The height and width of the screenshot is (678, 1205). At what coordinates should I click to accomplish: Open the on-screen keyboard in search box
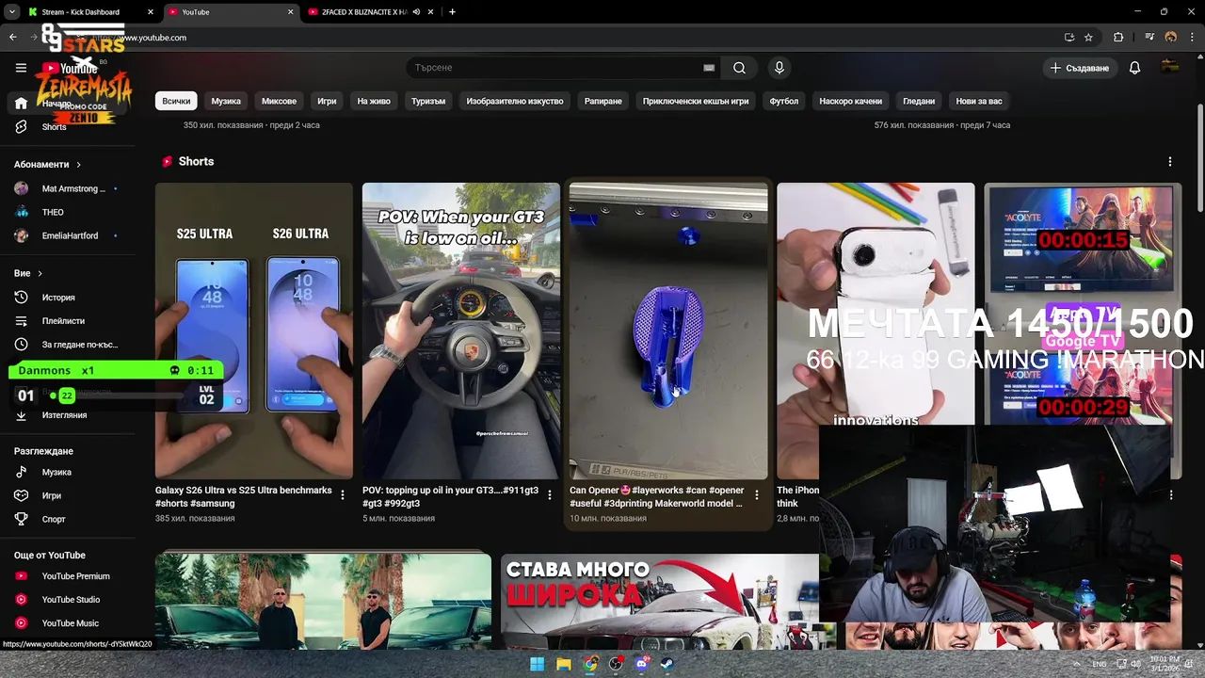pyautogui.click(x=709, y=68)
